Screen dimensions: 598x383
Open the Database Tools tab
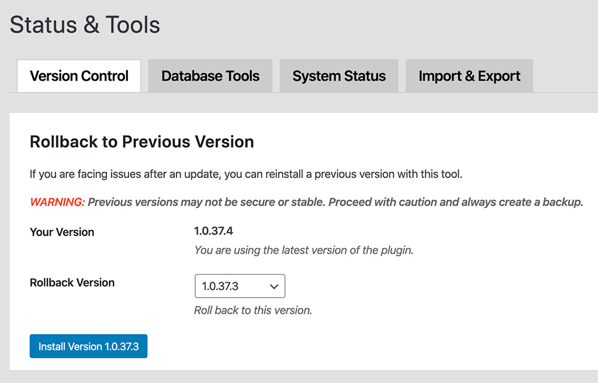210,76
